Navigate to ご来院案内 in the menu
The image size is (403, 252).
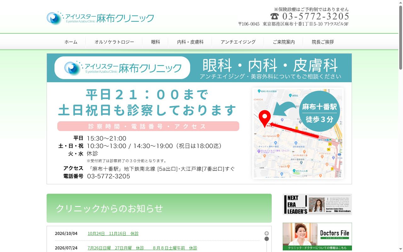coord(284,42)
